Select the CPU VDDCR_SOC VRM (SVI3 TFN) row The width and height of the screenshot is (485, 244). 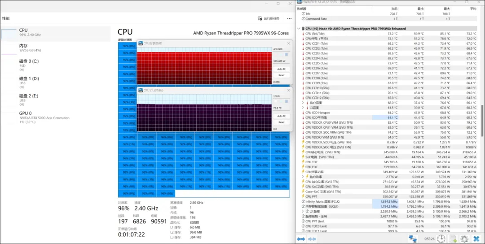pos(388,132)
